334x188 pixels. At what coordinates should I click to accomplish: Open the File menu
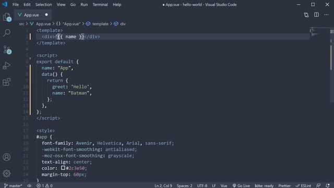pos(16,5)
